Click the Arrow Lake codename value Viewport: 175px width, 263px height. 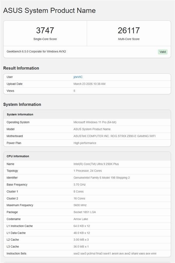click(81, 219)
